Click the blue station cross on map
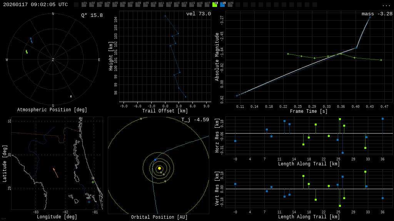The image size is (394, 221). [89, 202]
